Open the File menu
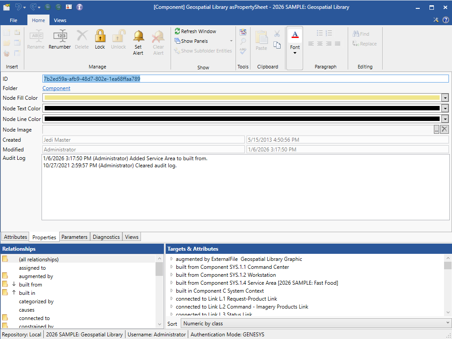 click(13, 20)
